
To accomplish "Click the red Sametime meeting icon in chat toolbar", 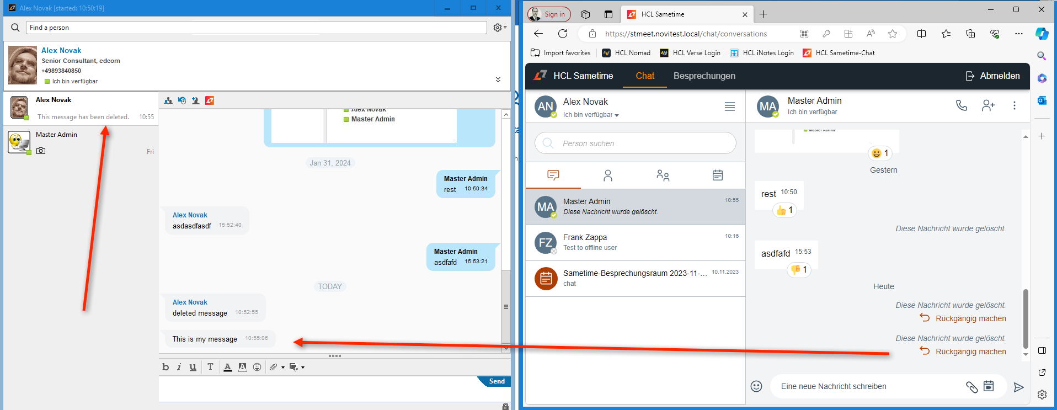I will coord(210,100).
